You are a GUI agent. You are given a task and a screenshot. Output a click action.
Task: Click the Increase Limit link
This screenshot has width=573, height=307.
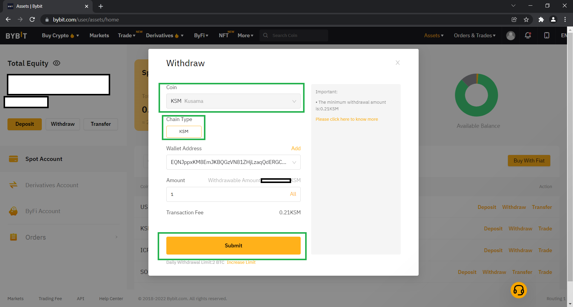241,262
